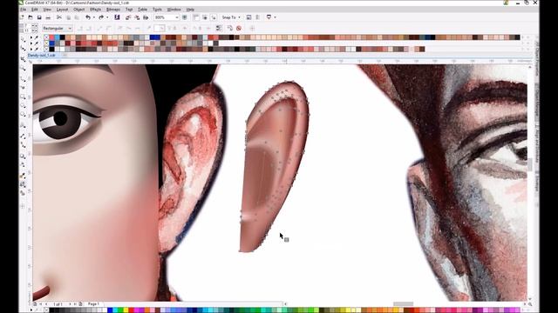The image size is (558, 313).
Task: Click the Print icon in toolbar
Action: [x=49, y=17]
